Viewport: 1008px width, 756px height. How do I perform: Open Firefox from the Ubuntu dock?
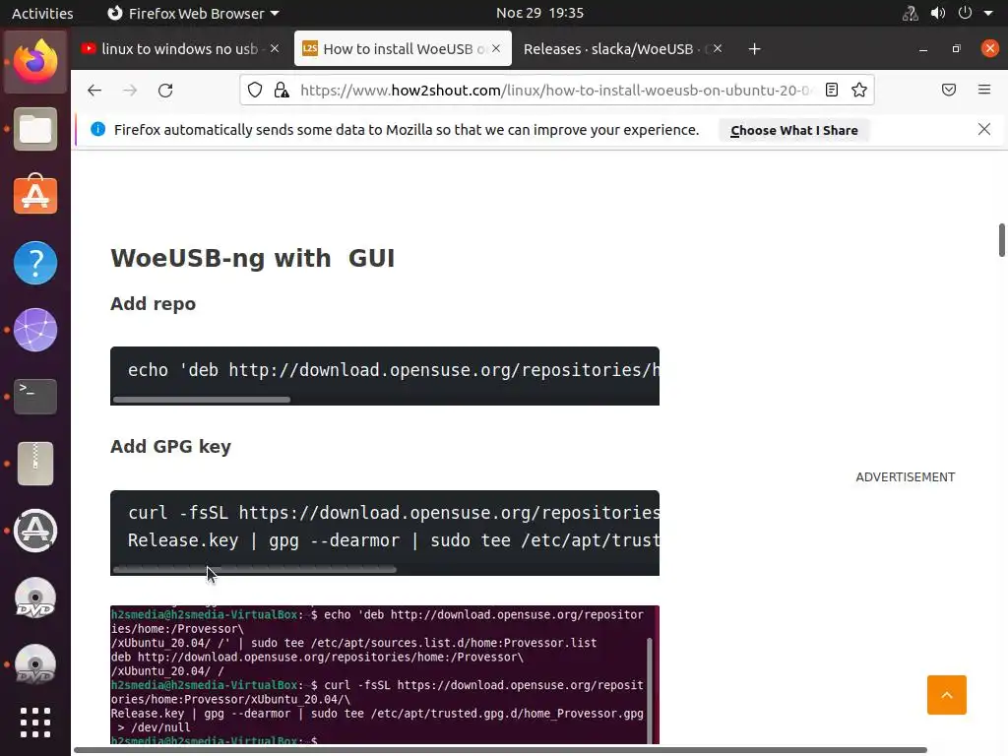click(x=35, y=62)
